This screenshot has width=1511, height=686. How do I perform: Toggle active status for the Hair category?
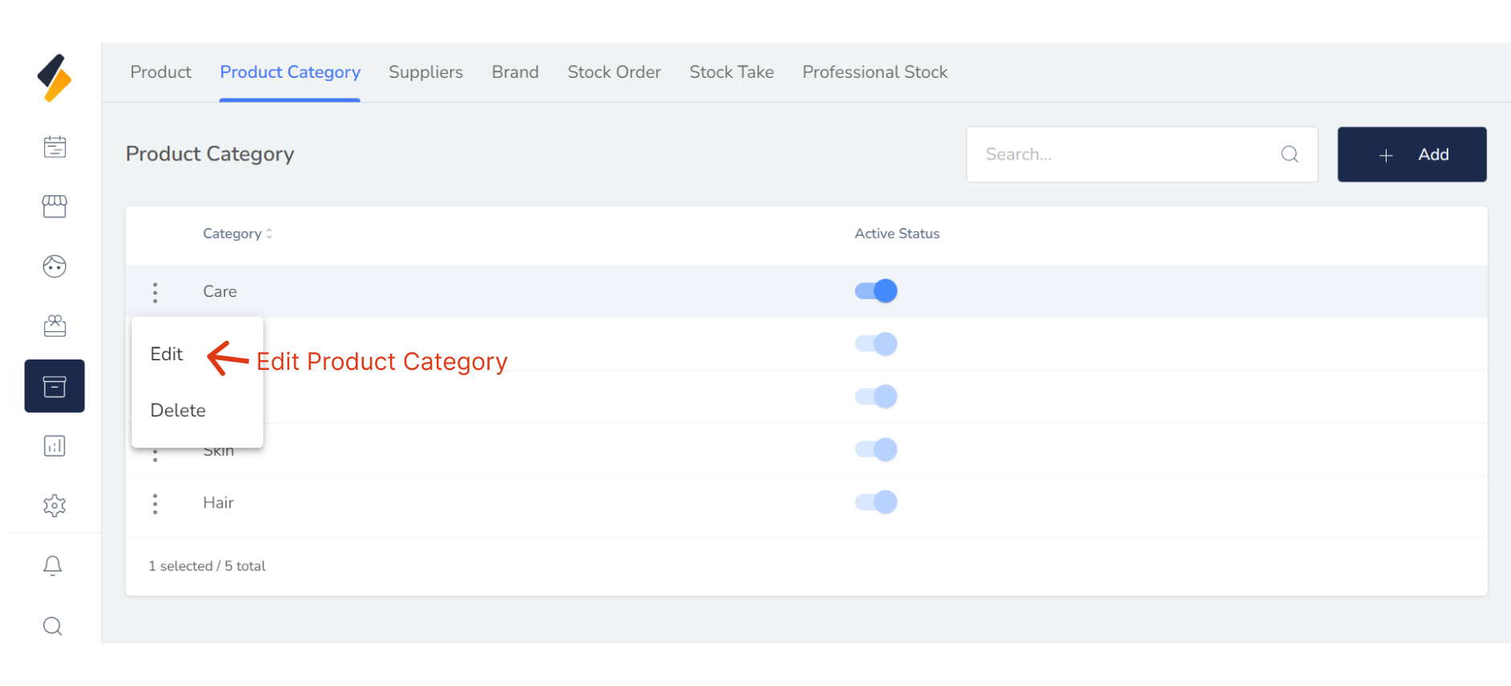click(x=876, y=502)
